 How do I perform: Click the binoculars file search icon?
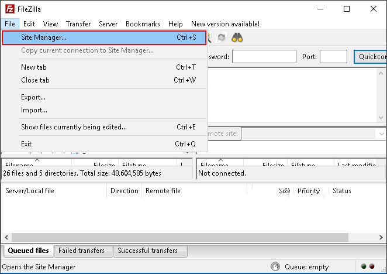[237, 38]
